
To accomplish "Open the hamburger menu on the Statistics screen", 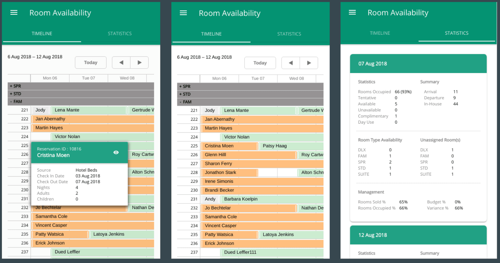I will (x=352, y=12).
